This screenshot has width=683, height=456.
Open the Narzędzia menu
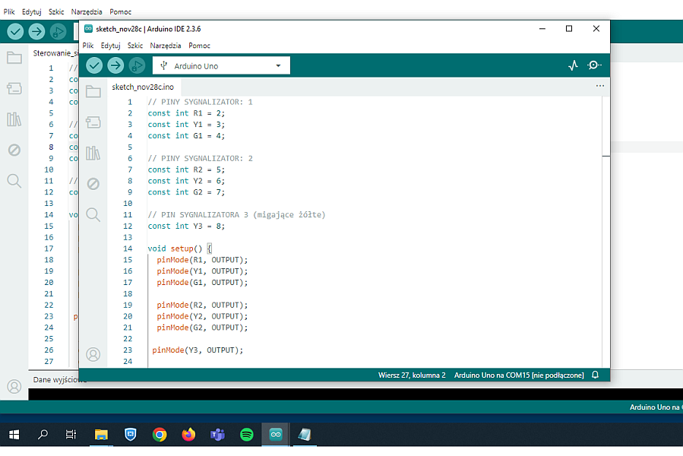coord(166,46)
